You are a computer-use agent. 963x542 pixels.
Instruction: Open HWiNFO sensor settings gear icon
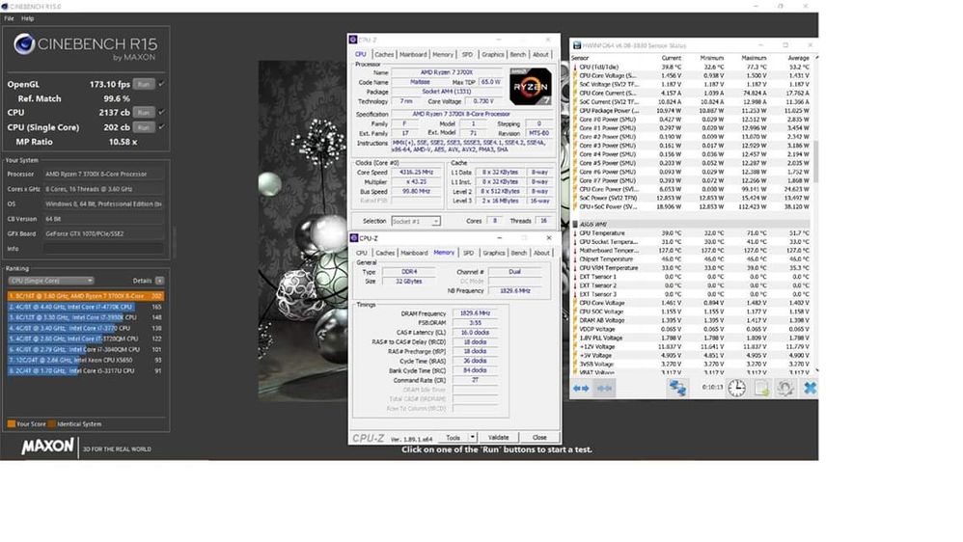click(784, 388)
